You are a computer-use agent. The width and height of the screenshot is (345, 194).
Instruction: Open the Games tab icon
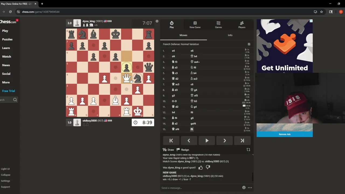click(218, 25)
